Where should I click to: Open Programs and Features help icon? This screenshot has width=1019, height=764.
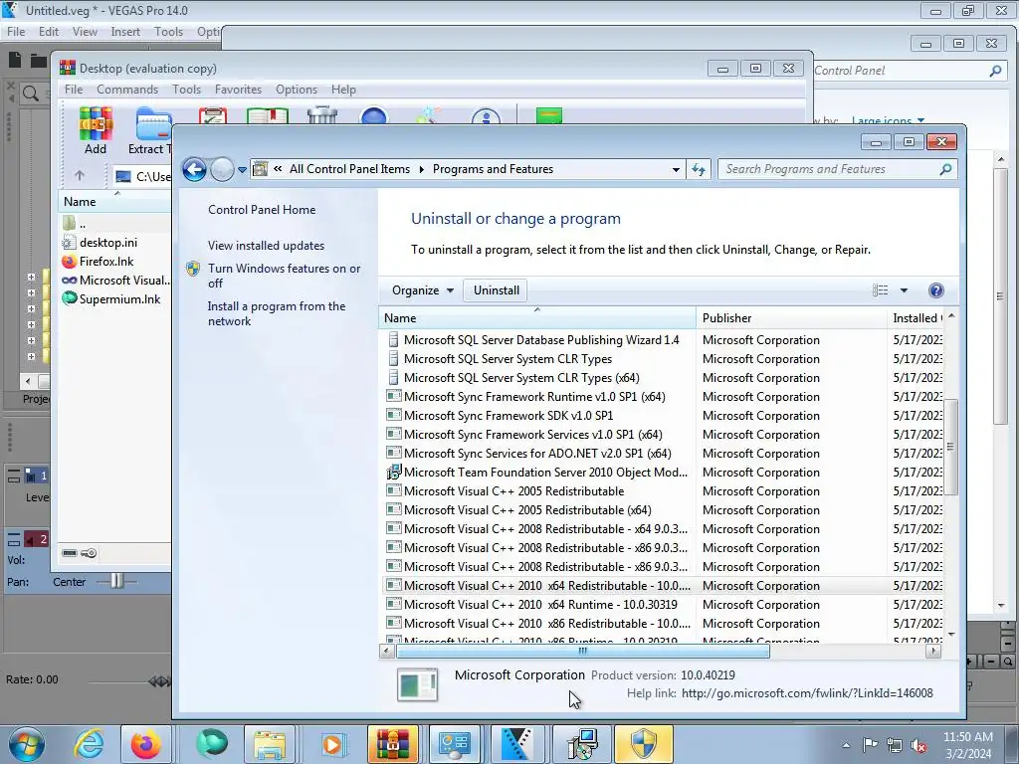(x=935, y=290)
